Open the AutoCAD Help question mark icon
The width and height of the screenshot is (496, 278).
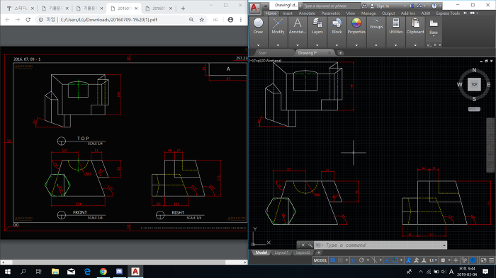point(434,6)
